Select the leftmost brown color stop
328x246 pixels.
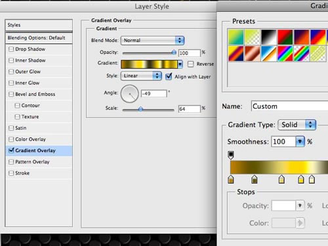coord(231,179)
